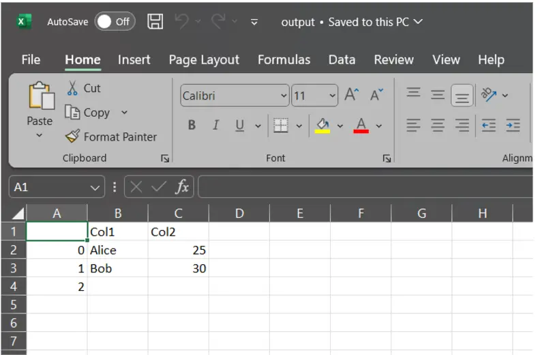Click the Paste clipboard icon
The height and width of the screenshot is (355, 540).
point(41,96)
